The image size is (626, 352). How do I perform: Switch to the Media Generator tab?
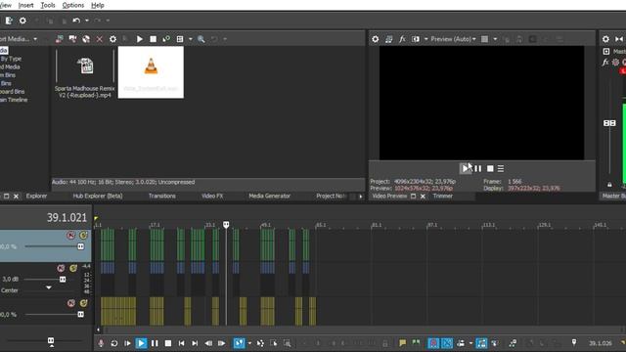270,196
